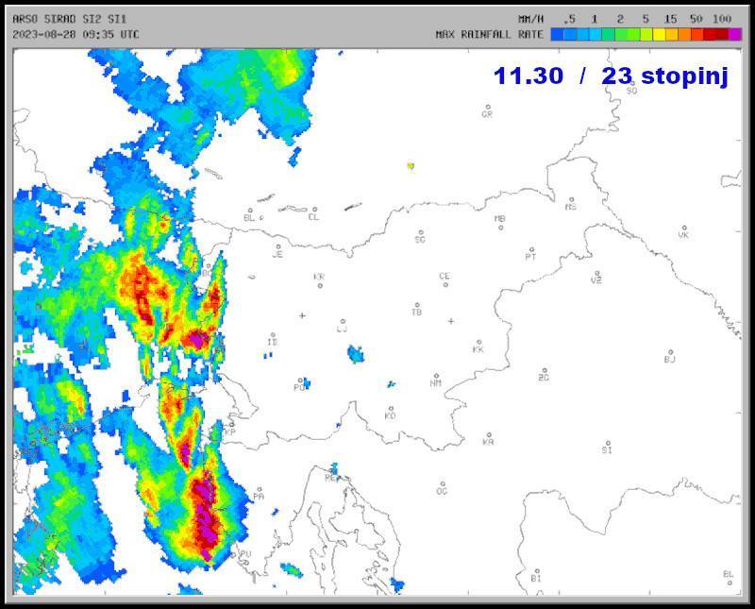
Task: Click the KO city marker
Action: point(391,408)
